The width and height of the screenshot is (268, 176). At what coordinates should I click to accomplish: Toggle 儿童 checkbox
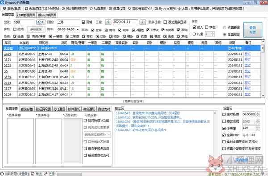[194, 34]
